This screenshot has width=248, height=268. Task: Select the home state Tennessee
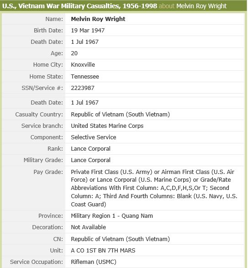point(85,77)
